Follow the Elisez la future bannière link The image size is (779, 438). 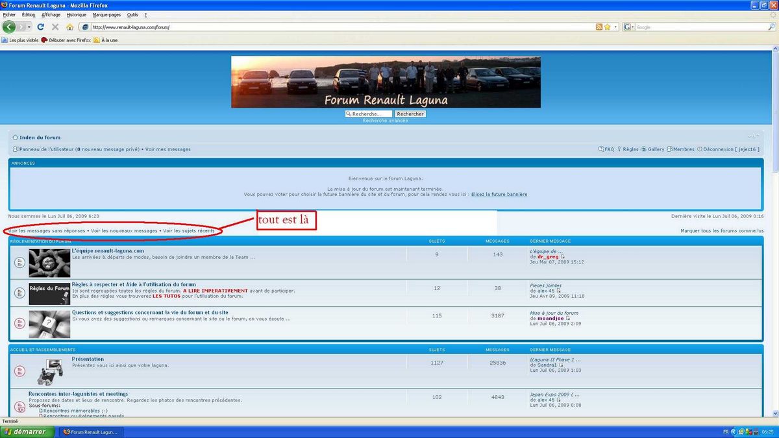tap(499, 194)
